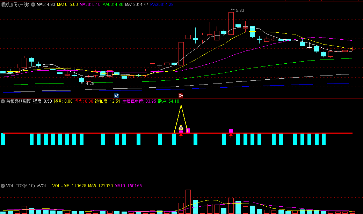Click the 强度: 0.50 value
The width and height of the screenshot is (363, 214).
coord(42,101)
